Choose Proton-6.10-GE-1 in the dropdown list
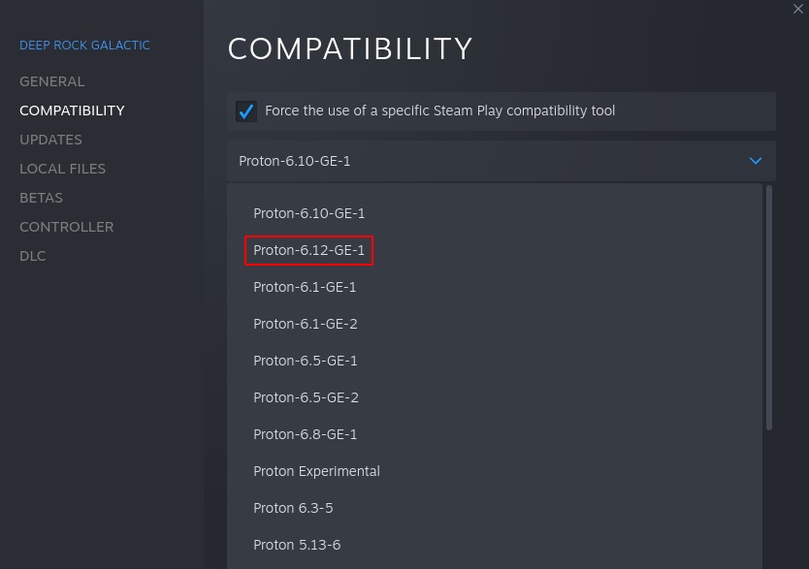This screenshot has height=569, width=809. pyautogui.click(x=308, y=213)
